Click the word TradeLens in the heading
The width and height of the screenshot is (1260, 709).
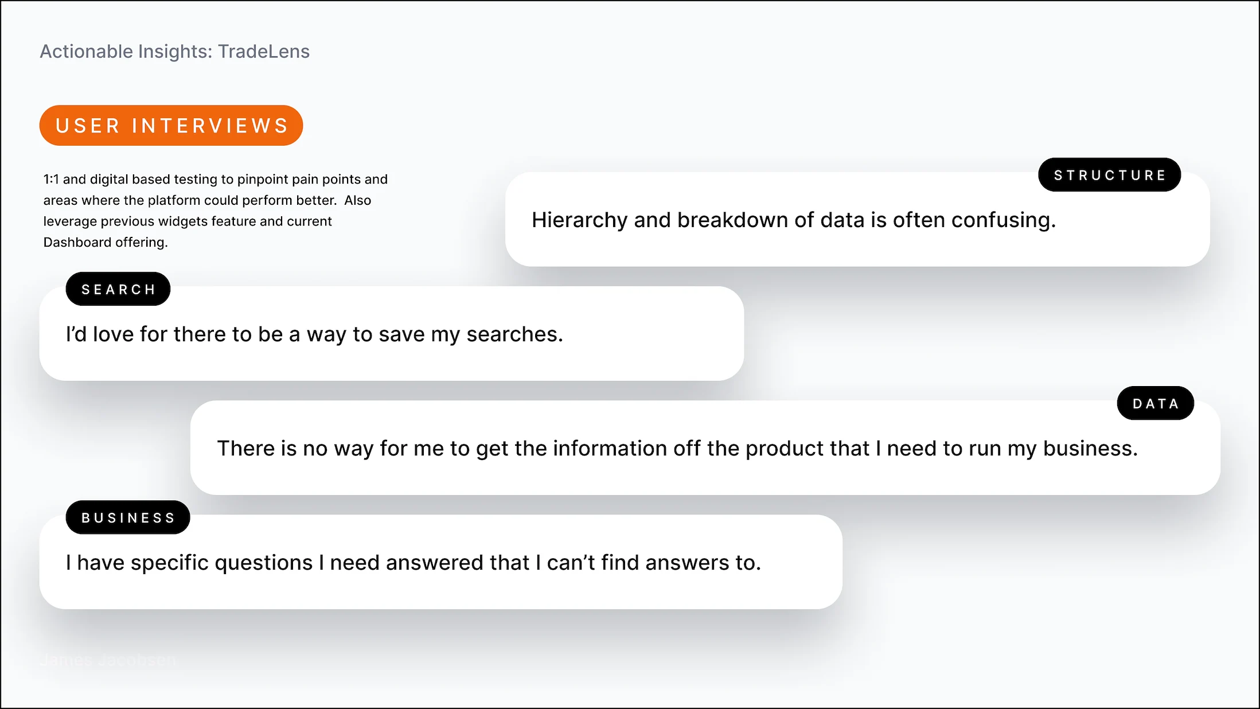(264, 52)
